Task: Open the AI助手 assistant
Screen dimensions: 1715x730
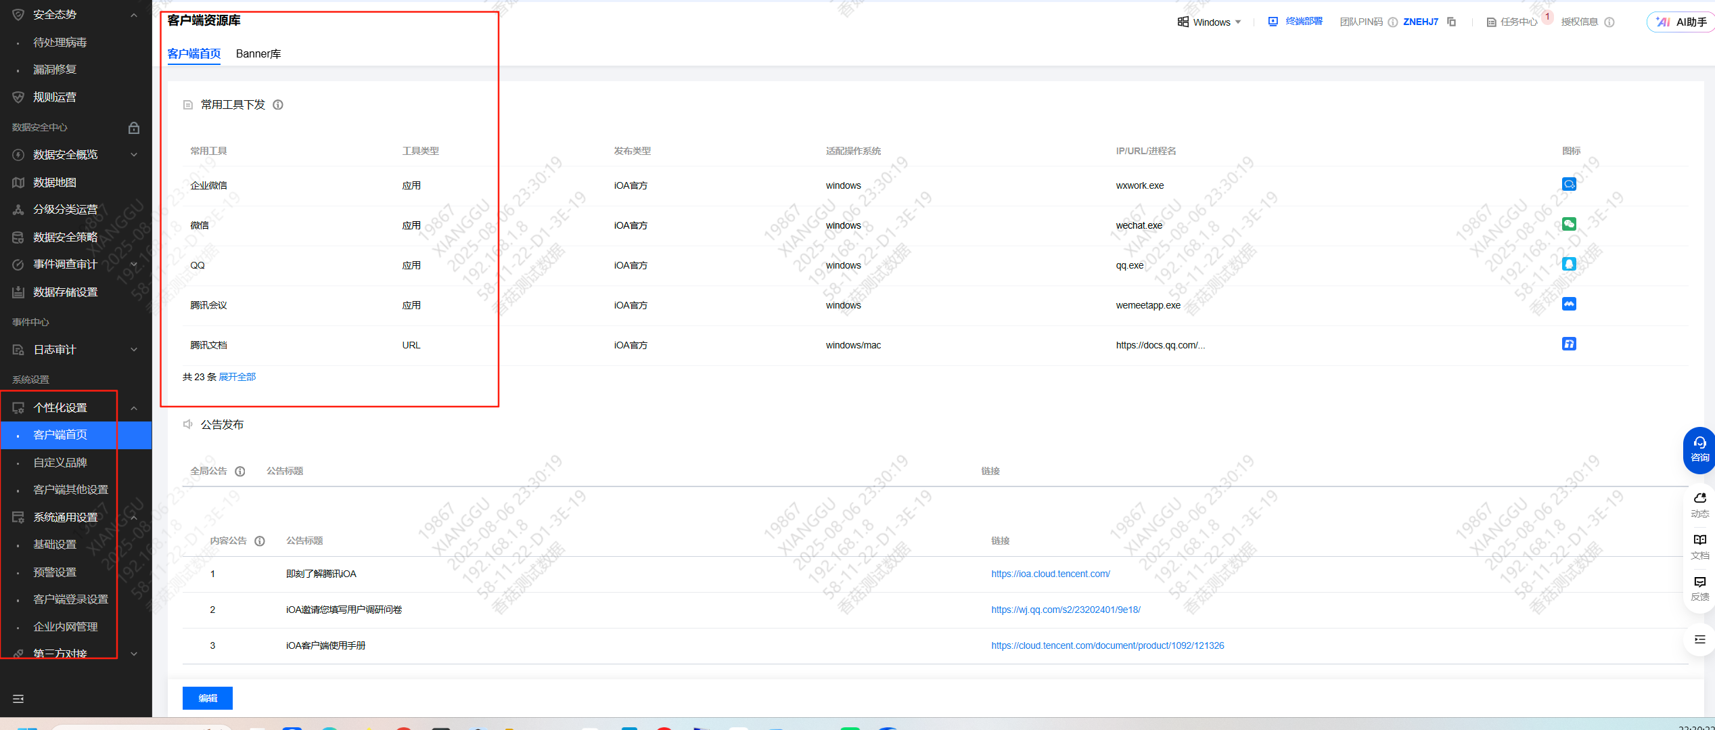Action: coord(1682,22)
